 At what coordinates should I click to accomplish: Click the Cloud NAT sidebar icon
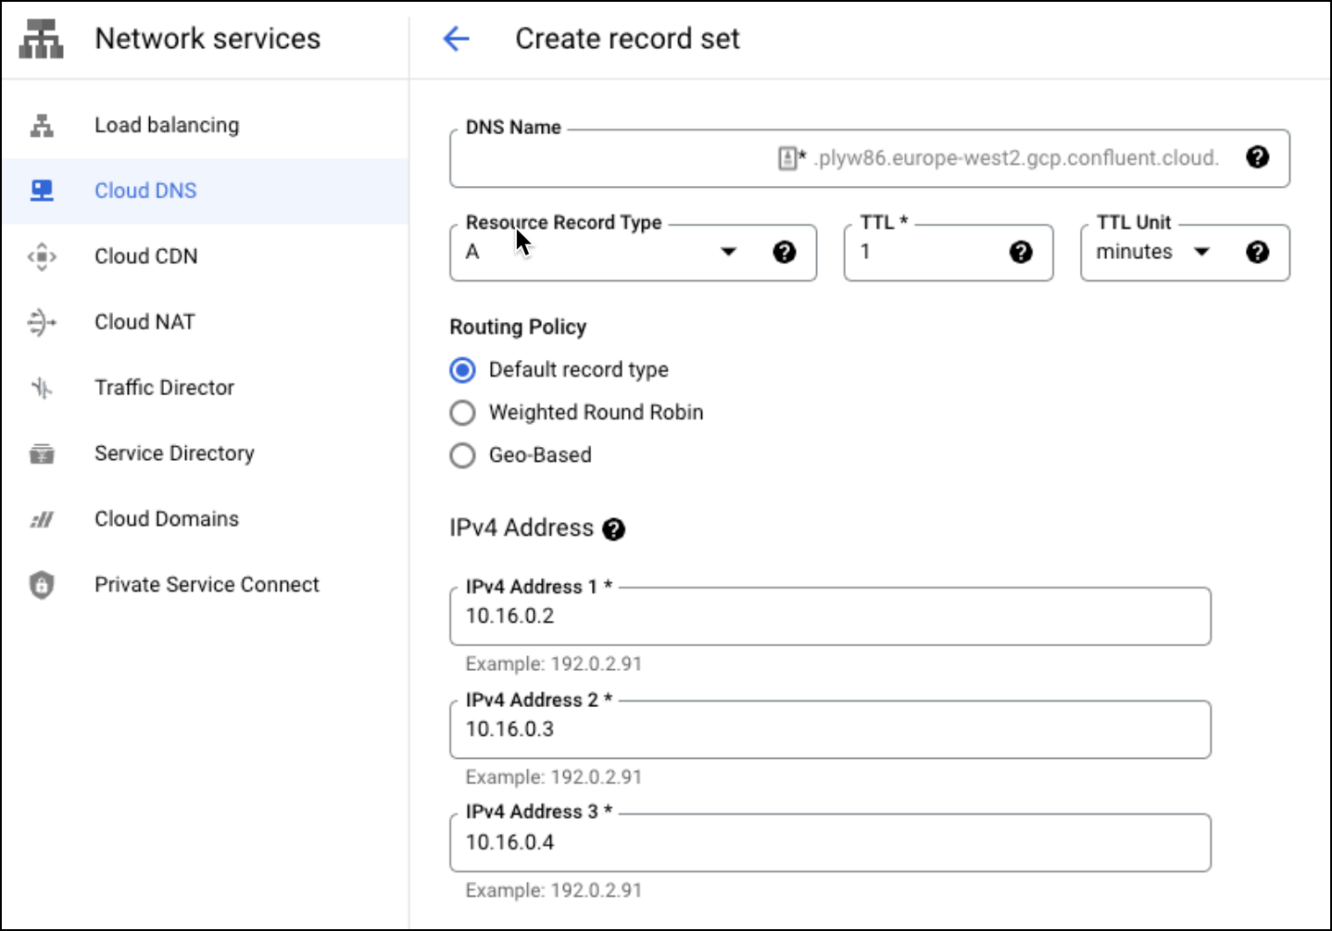[x=41, y=321]
